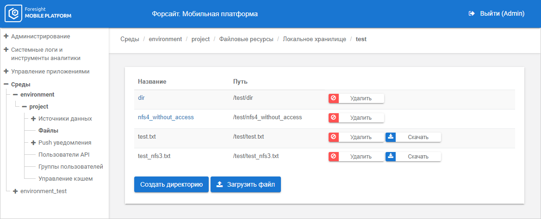Go to Файловые ресурсы breadcrumb
The image size is (541, 219).
tap(246, 39)
